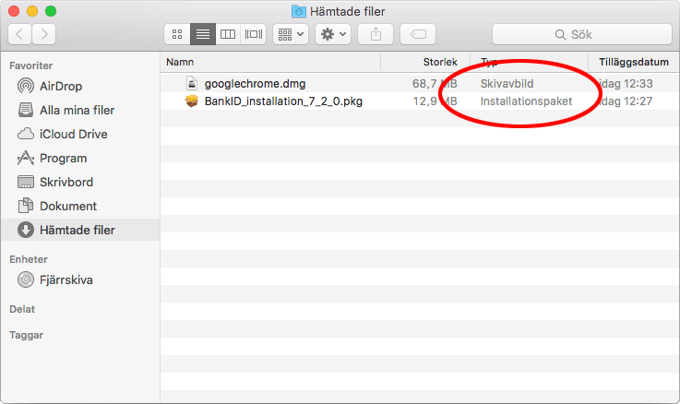Switch to icon view
The image size is (680, 404).
pos(177,34)
